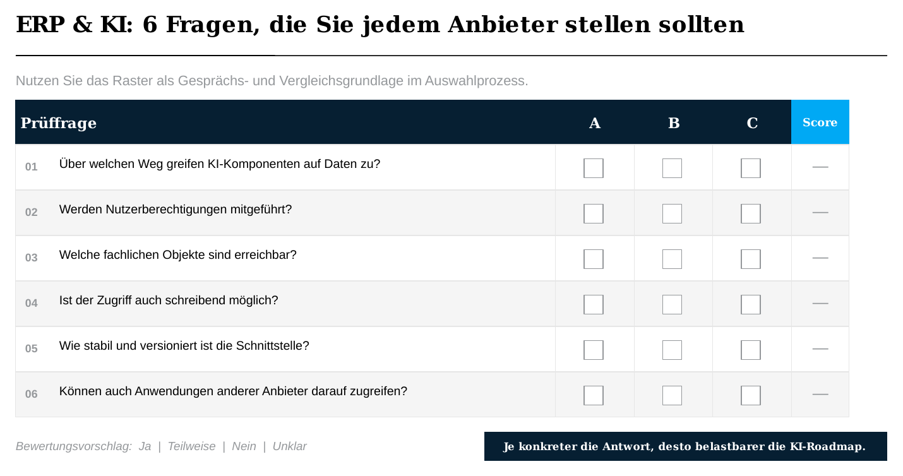
Task: Tick column C for andere Anbieter question
Action: (x=751, y=396)
